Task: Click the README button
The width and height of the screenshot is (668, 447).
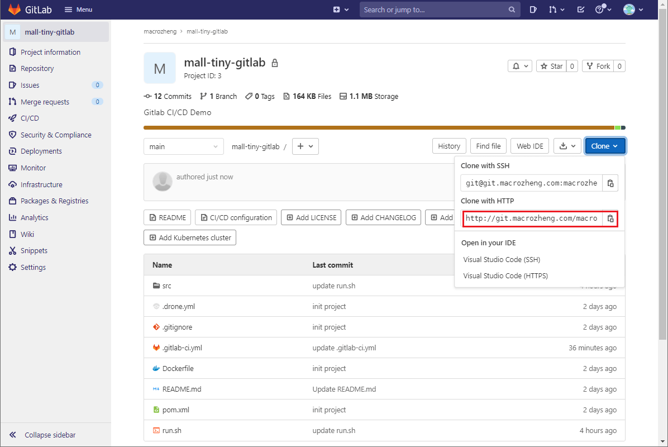Action: click(168, 217)
